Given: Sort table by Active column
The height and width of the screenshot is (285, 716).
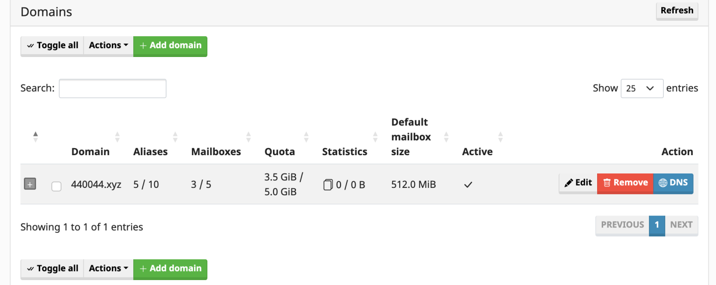Looking at the screenshot, I should coord(501,137).
